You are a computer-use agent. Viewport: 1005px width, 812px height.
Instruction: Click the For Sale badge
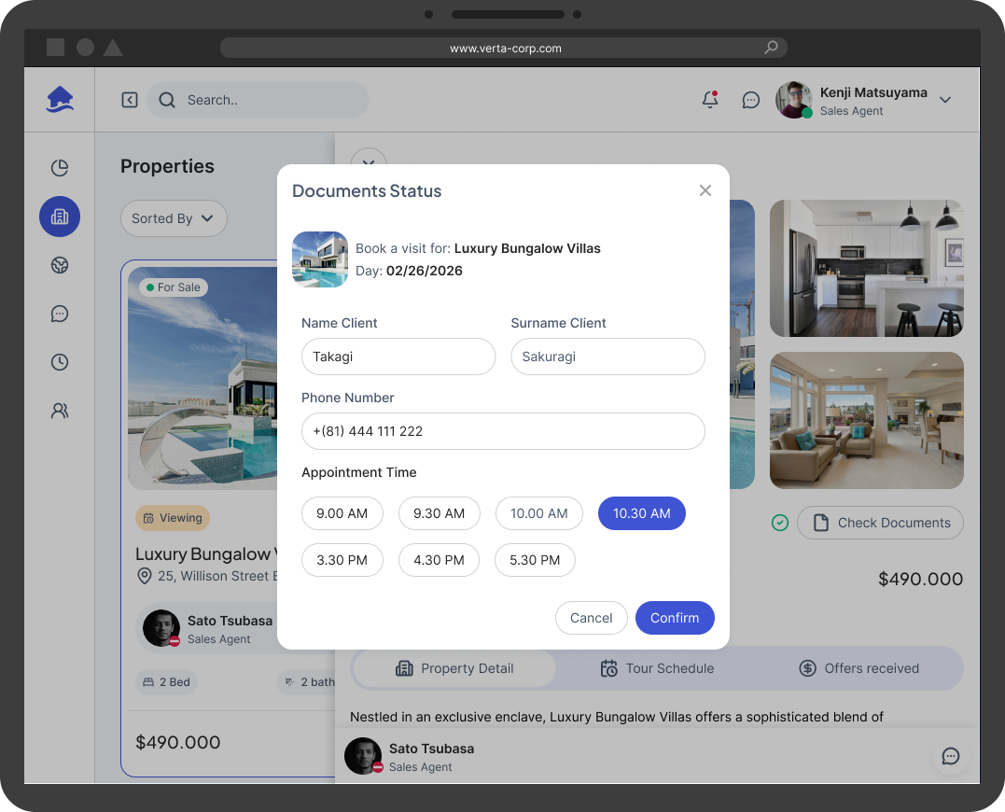click(173, 287)
